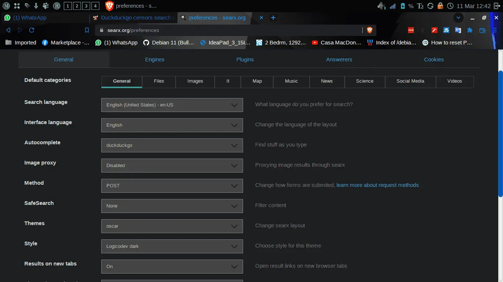Toggle the Videos default category
The image size is (503, 282).
click(454, 82)
